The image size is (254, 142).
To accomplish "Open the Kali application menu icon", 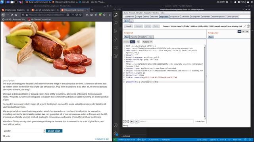I will 2,2.
